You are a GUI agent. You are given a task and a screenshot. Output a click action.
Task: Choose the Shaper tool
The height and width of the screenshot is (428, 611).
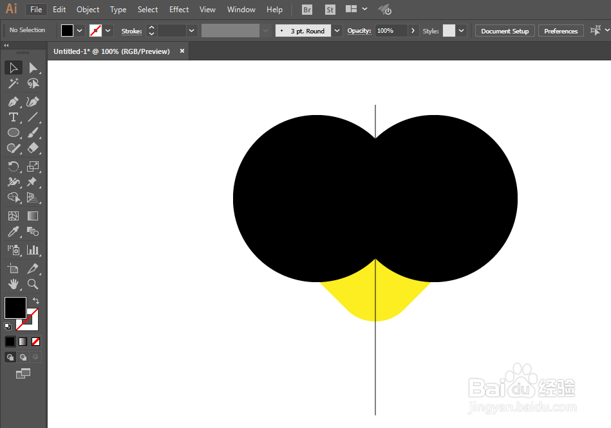coord(14,148)
